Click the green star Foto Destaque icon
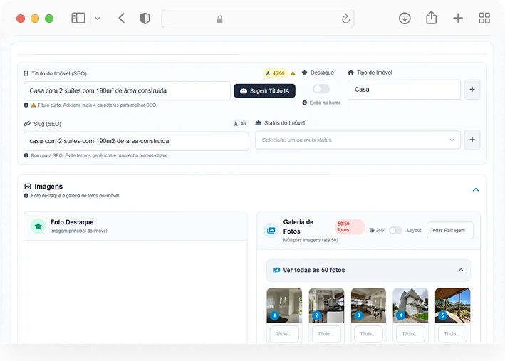Screen dimensions: 505x361 [38, 226]
